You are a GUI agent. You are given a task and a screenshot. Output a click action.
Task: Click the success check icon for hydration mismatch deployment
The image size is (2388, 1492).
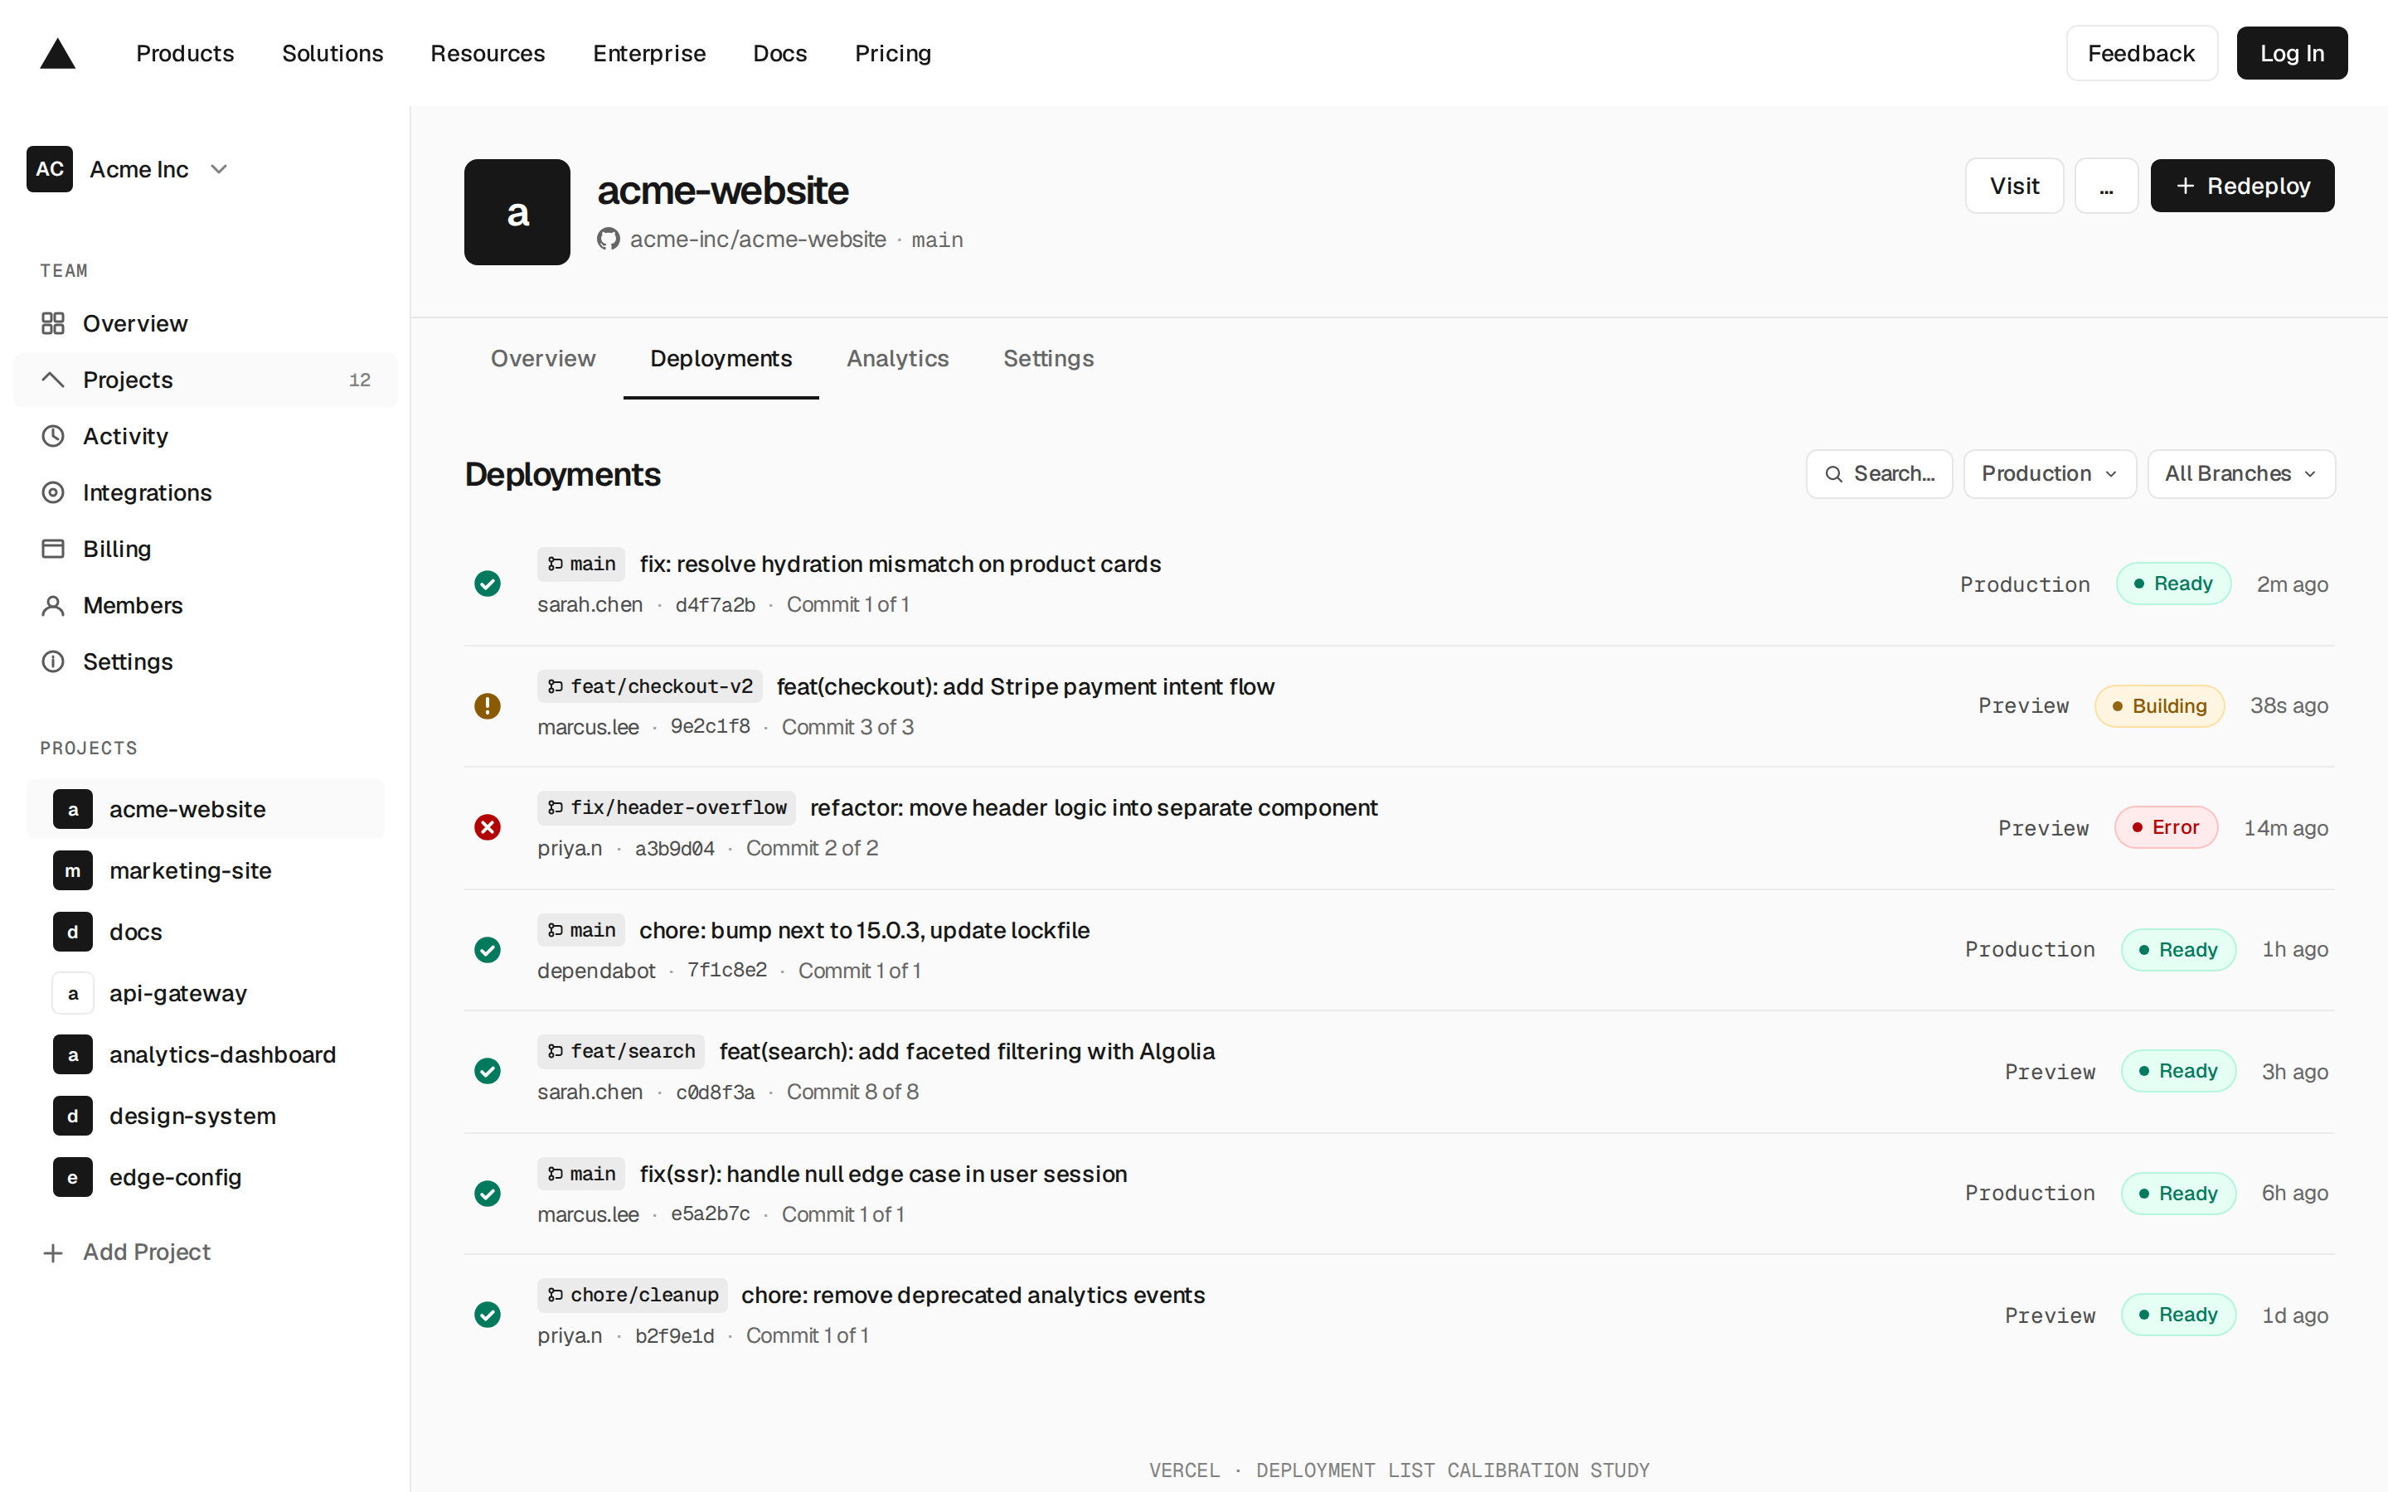coord(488,584)
